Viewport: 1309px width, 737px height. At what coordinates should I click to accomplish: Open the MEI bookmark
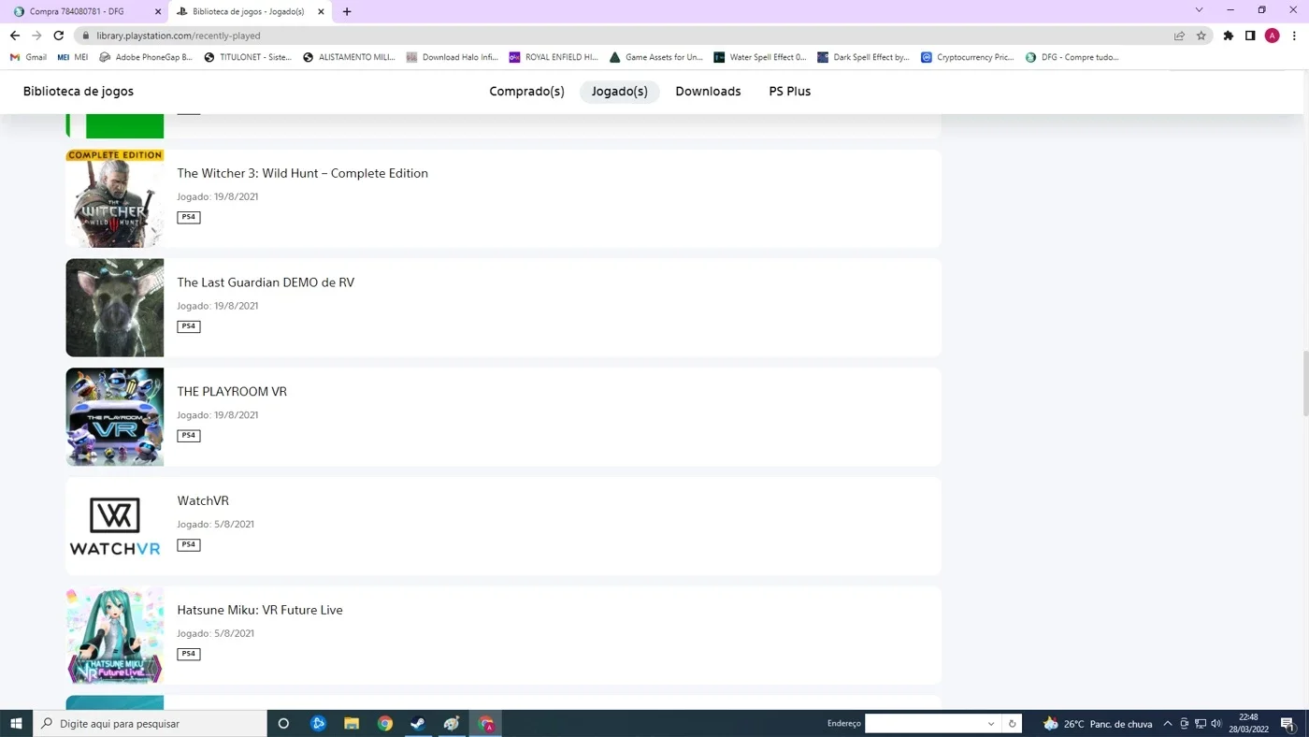click(72, 57)
